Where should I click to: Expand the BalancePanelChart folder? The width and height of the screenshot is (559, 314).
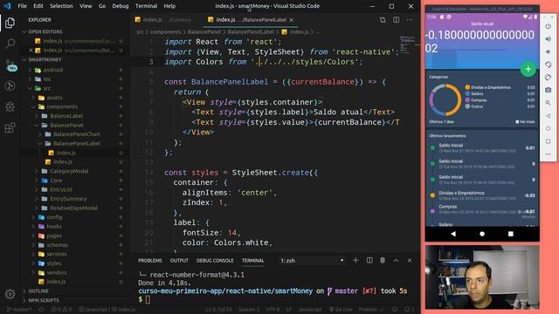click(77, 134)
